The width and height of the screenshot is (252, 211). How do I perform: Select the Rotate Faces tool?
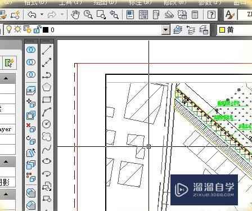click(x=31, y=140)
